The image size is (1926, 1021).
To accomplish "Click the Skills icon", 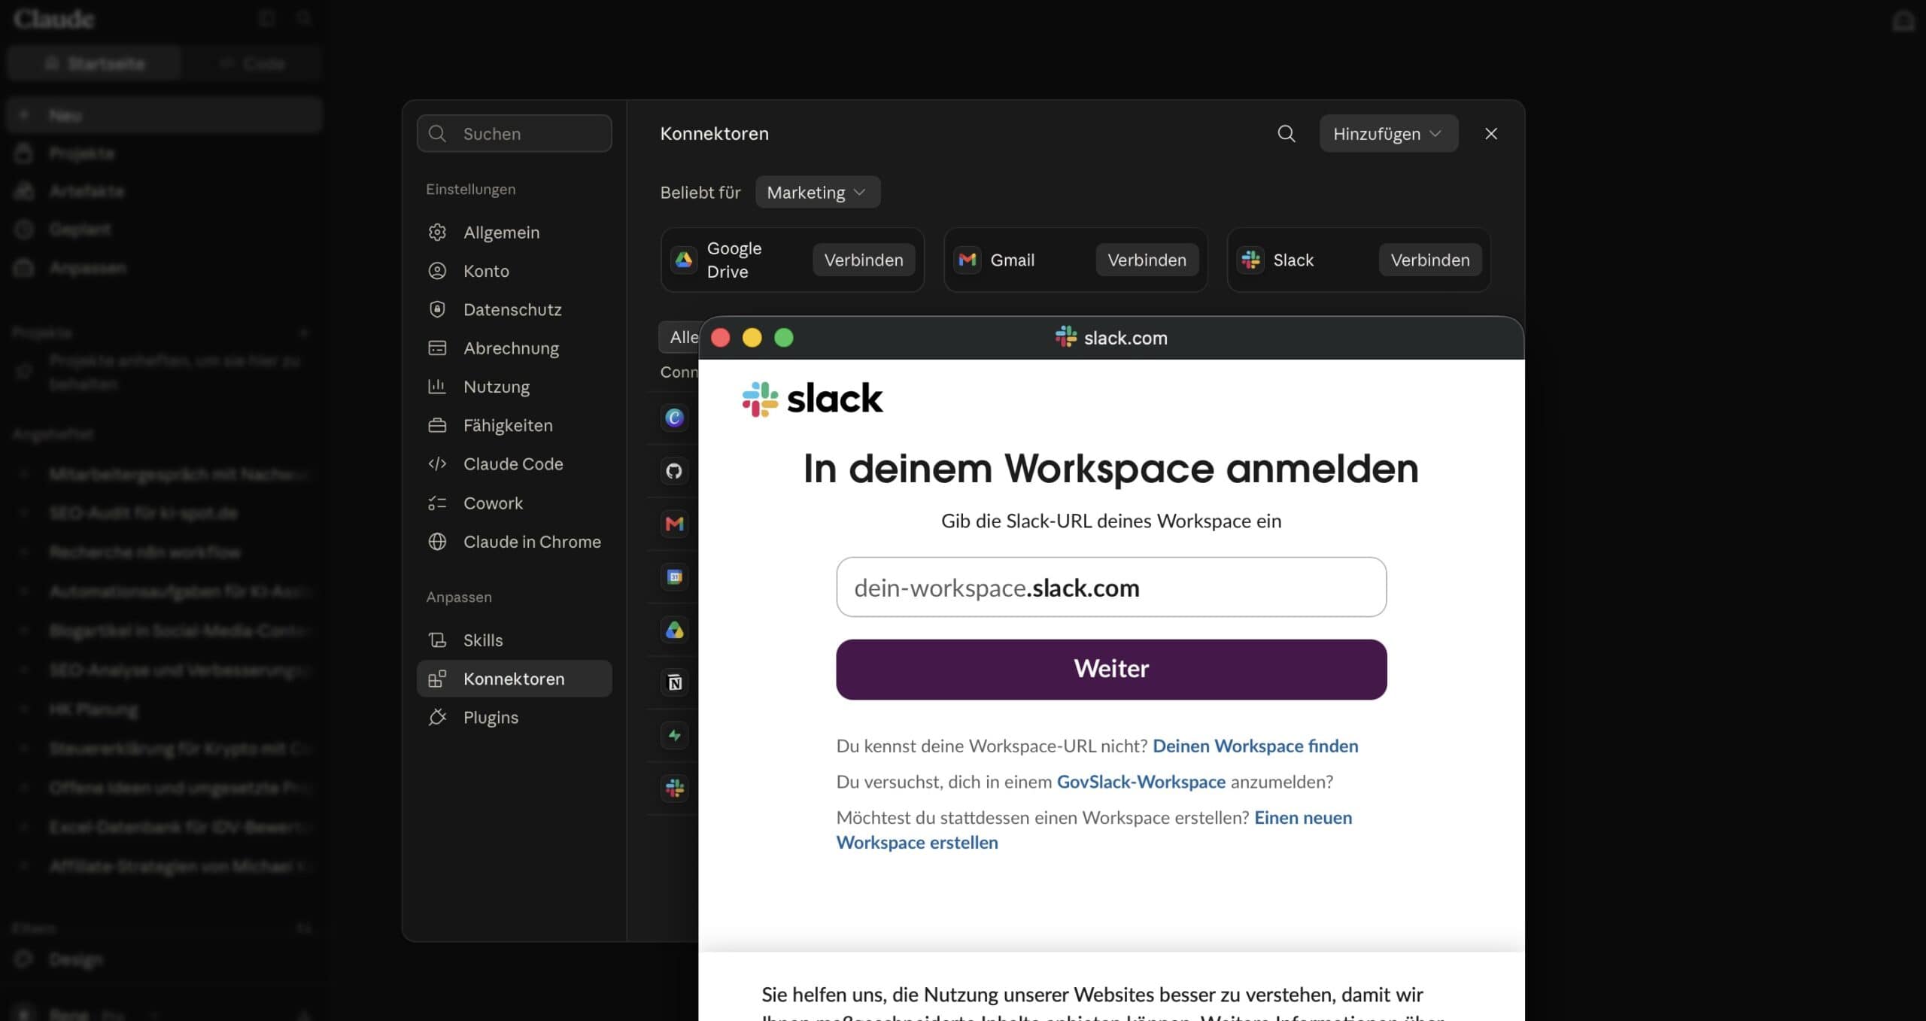I will 437,640.
